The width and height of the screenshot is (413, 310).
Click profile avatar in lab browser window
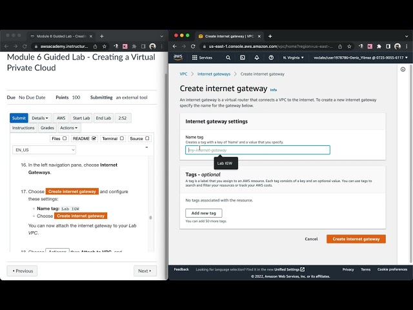click(152, 46)
